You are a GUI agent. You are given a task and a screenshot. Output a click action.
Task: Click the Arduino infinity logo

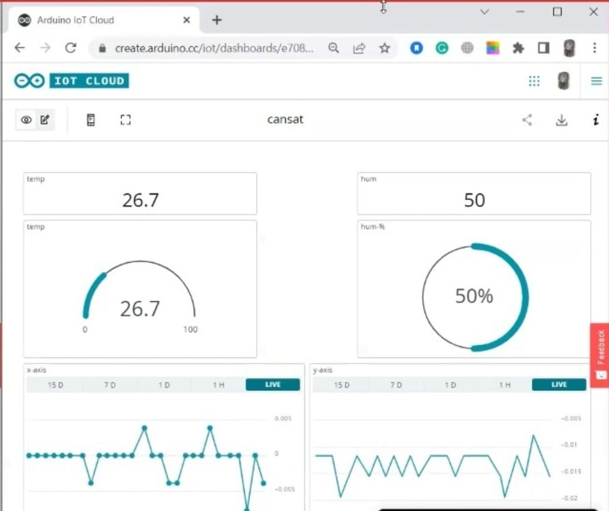(29, 81)
